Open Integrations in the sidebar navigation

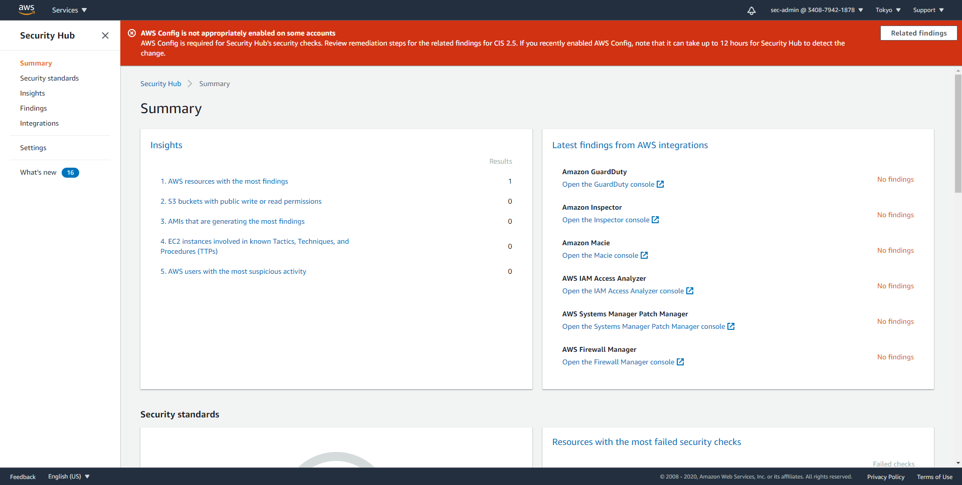tap(39, 123)
